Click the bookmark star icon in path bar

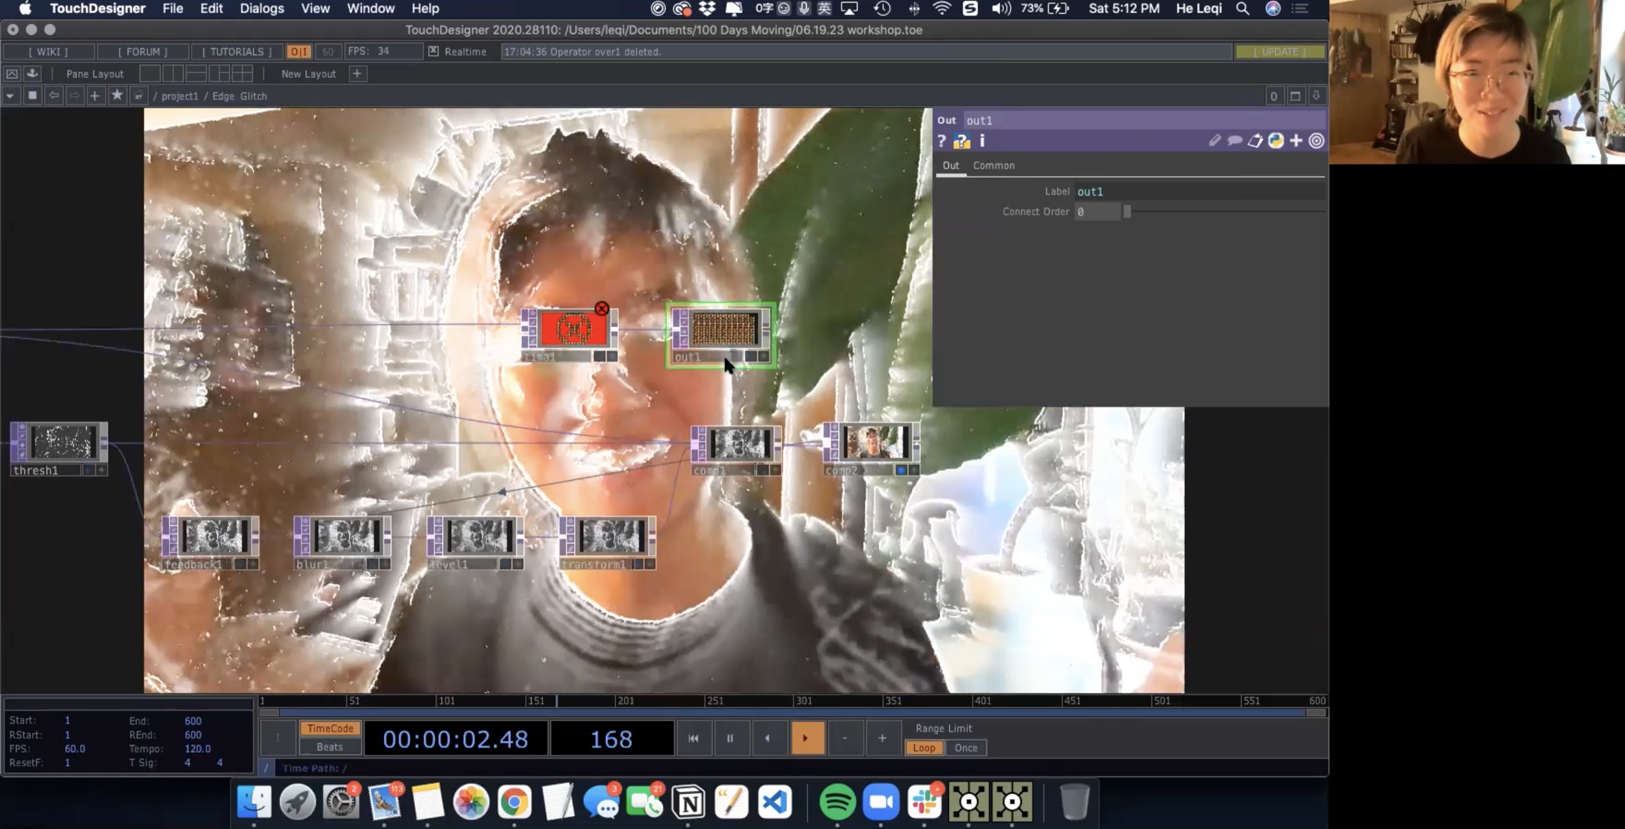[117, 96]
